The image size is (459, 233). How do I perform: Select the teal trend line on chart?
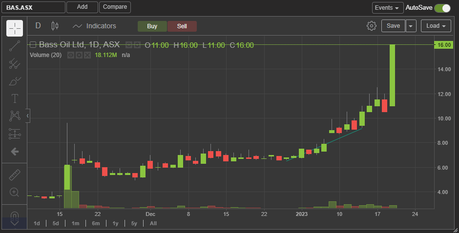(x=324, y=144)
